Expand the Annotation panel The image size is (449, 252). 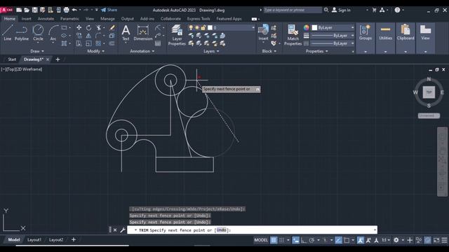click(x=142, y=51)
